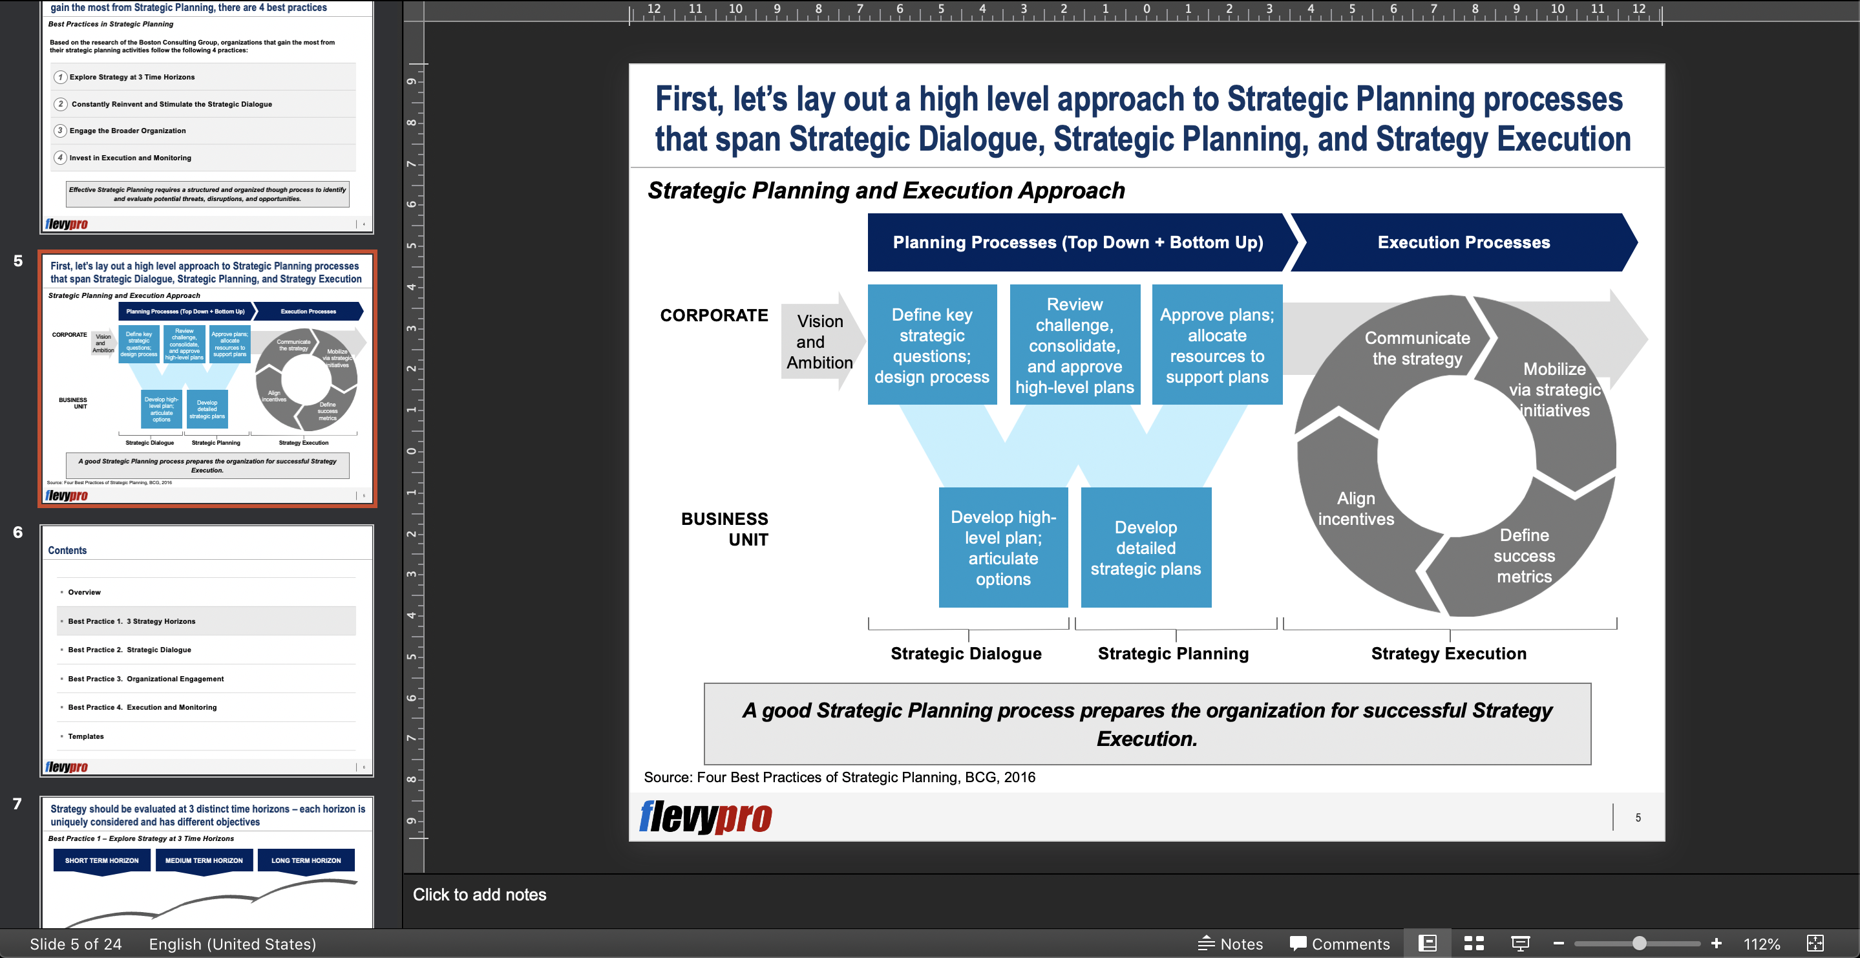
Task: Switch to Normal view icon
Action: click(1427, 943)
